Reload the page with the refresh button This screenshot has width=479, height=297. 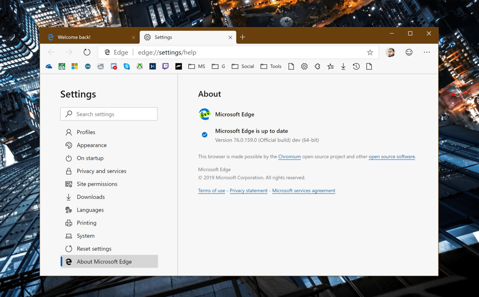(87, 52)
